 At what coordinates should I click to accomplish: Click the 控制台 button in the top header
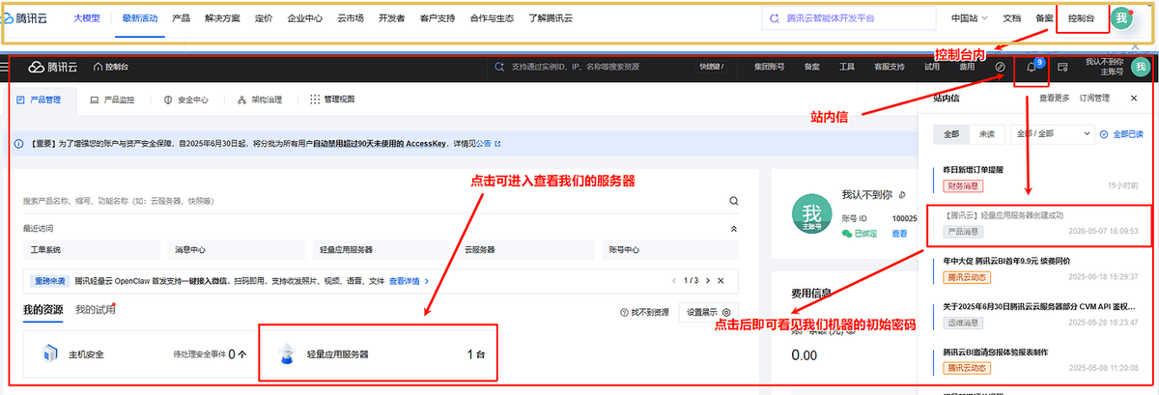click(1082, 18)
